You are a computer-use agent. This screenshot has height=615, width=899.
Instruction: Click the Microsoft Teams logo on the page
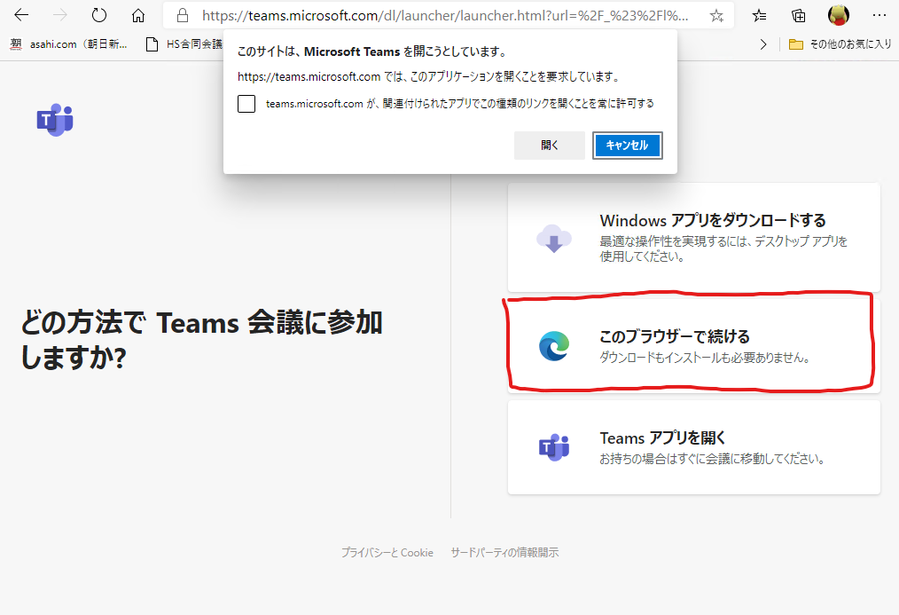point(55,120)
